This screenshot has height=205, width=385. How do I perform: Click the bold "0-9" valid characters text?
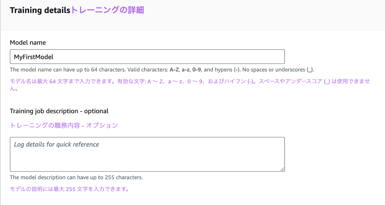(x=197, y=70)
